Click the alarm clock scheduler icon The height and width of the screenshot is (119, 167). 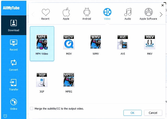(x=5, y=116)
